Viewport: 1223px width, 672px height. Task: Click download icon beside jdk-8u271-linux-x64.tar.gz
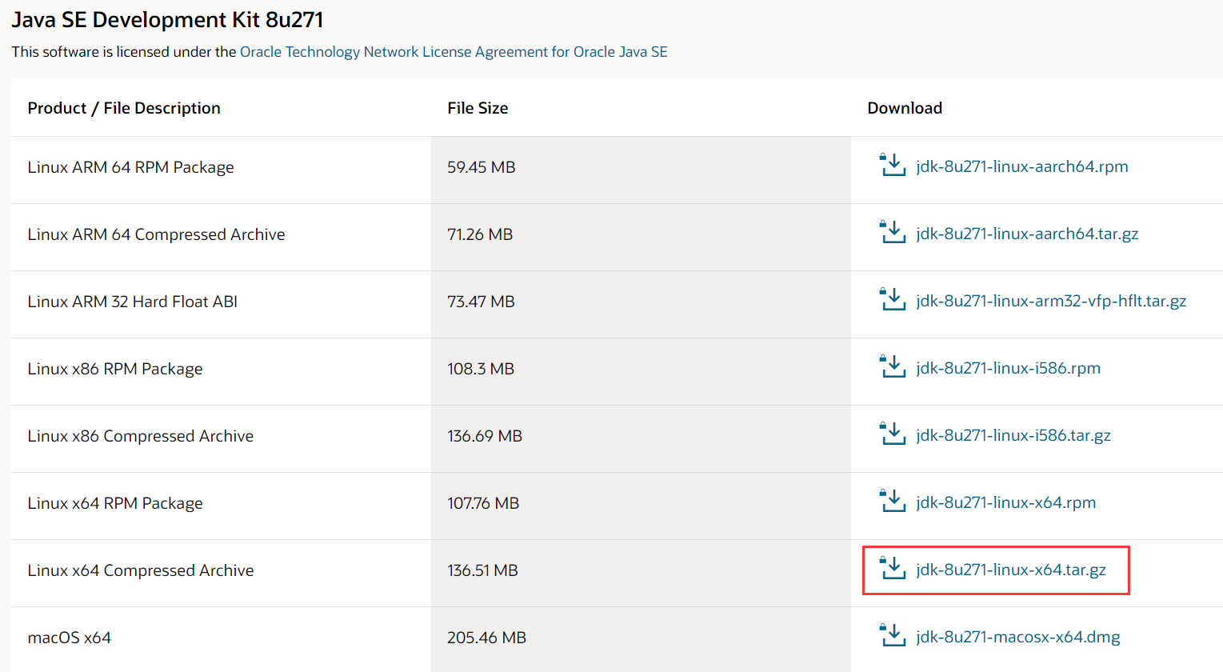(x=892, y=569)
